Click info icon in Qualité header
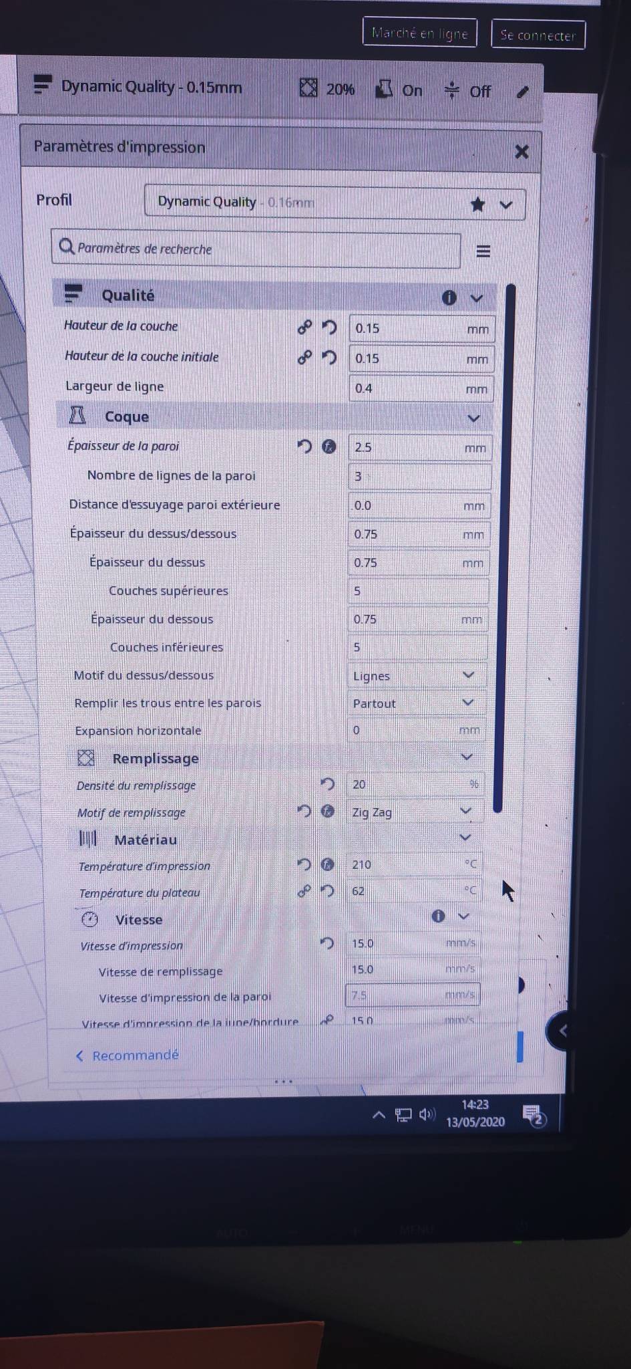631x1369 pixels. pos(449,297)
